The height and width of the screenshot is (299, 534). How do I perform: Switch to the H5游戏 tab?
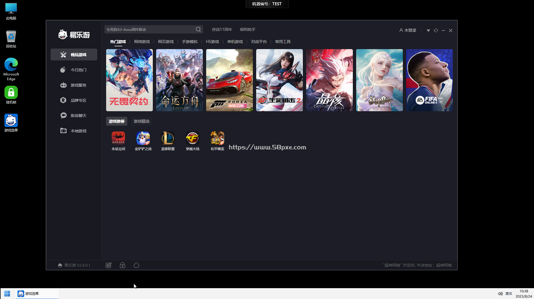tap(212, 42)
